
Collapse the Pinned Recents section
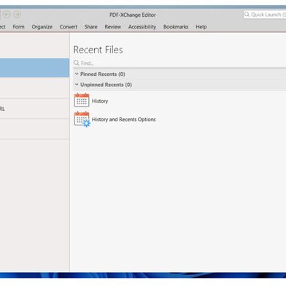tap(77, 74)
